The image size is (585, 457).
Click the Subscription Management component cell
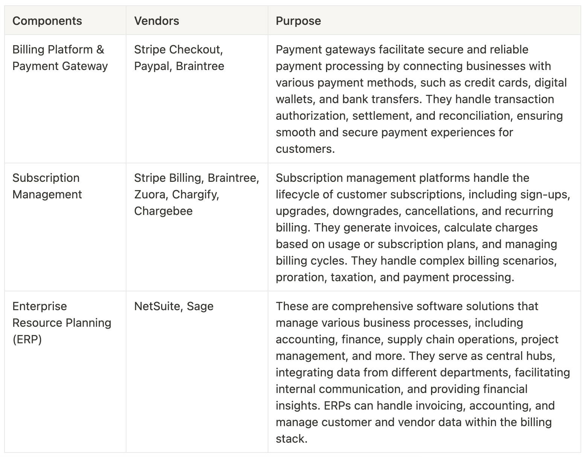47,186
